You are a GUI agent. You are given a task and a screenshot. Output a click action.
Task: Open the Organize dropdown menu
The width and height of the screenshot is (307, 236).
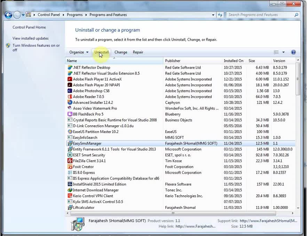[79, 52]
